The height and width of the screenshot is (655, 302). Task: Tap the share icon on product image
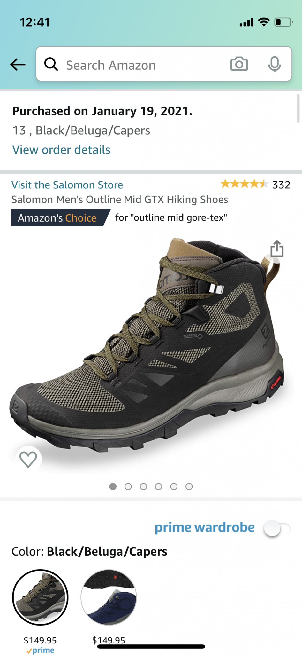click(x=277, y=249)
